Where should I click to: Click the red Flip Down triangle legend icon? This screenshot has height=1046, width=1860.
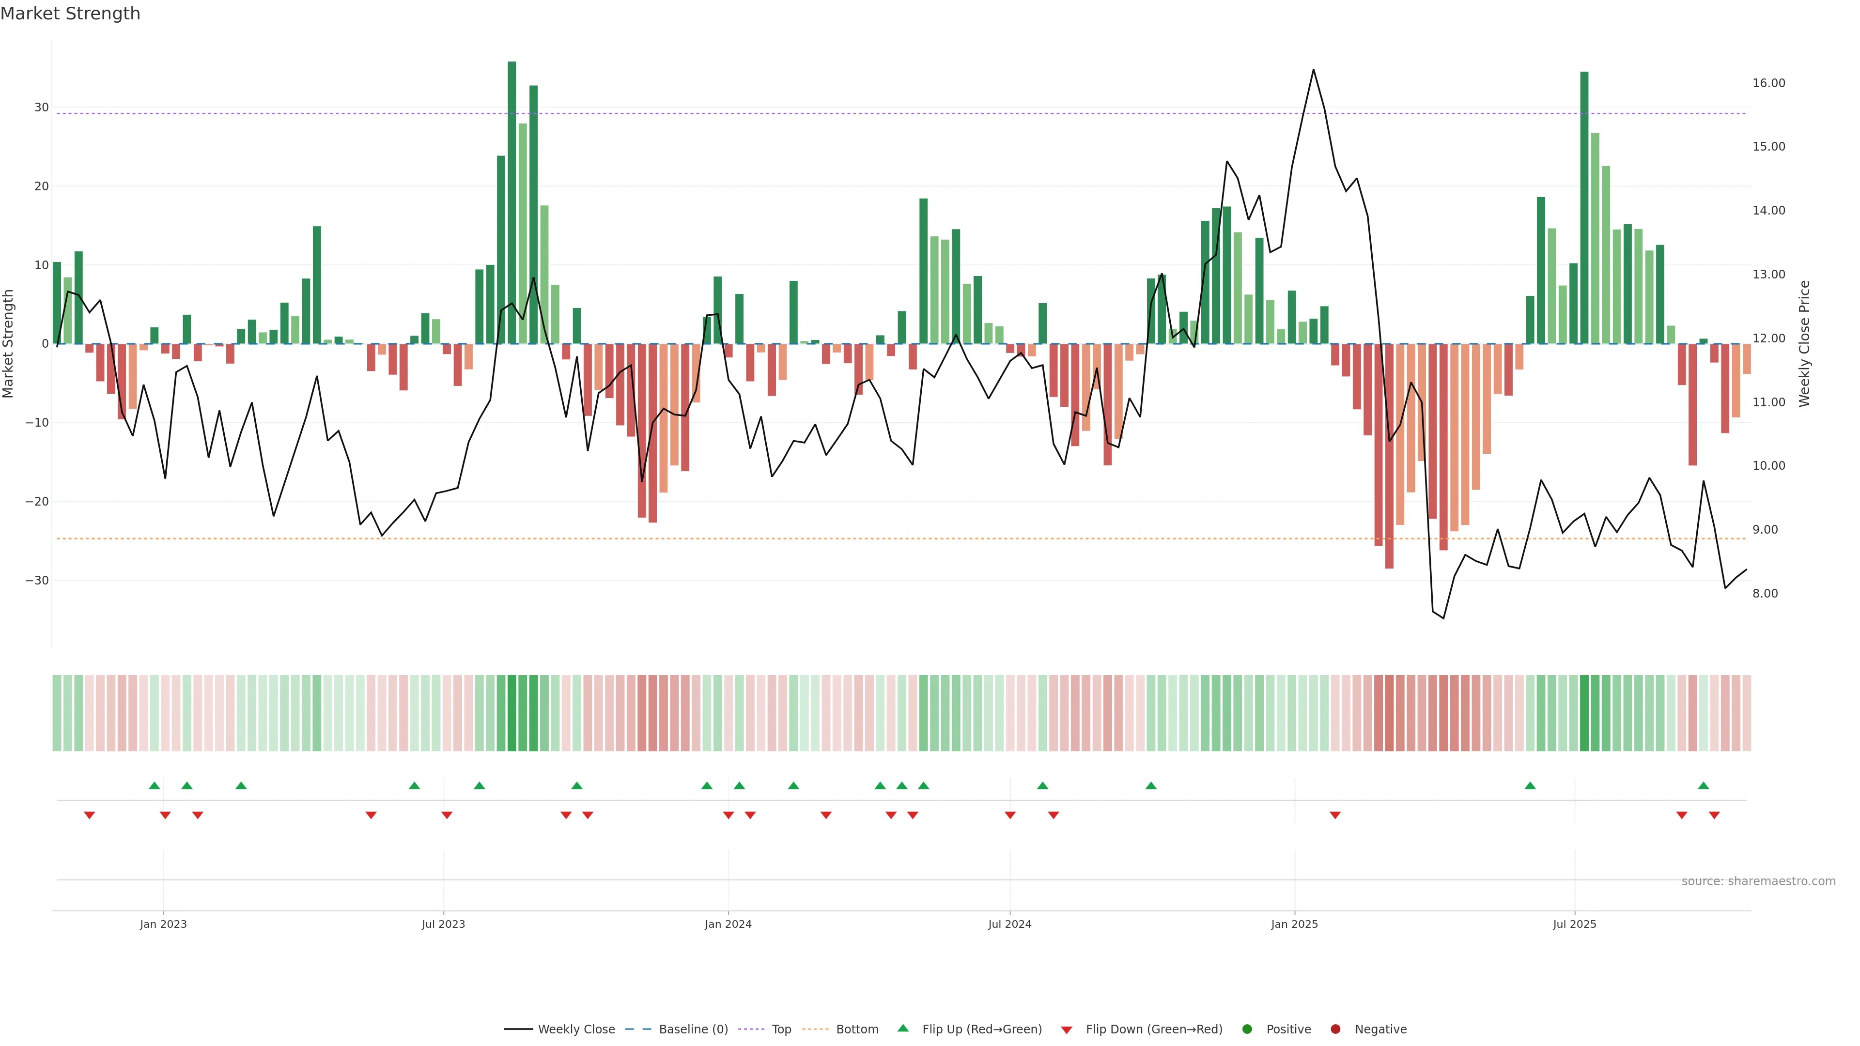click(1067, 1030)
